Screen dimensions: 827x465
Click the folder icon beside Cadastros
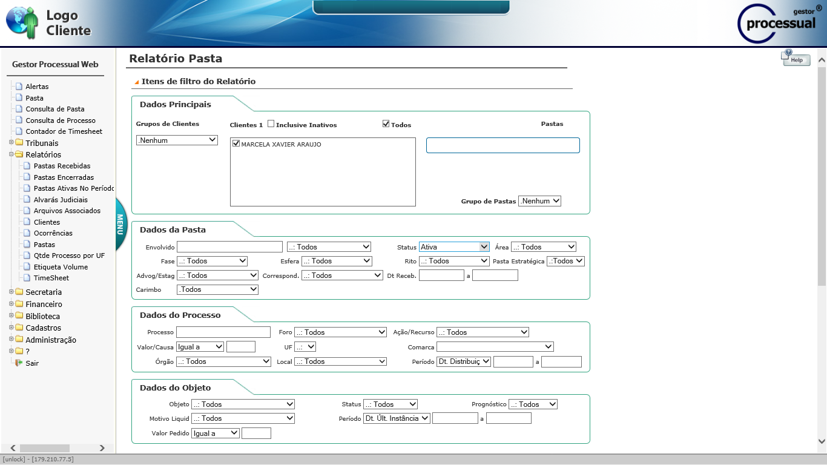point(19,328)
